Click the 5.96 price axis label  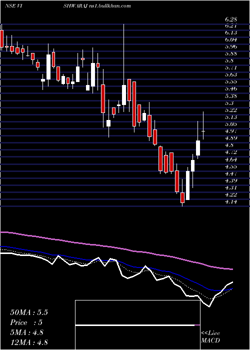[x=231, y=46]
